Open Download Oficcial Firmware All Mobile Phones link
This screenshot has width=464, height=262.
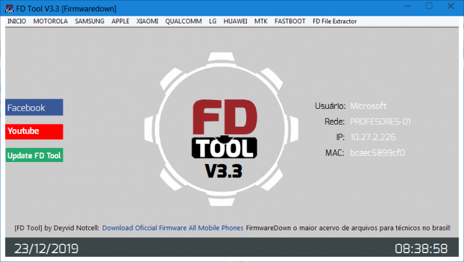(x=172, y=228)
